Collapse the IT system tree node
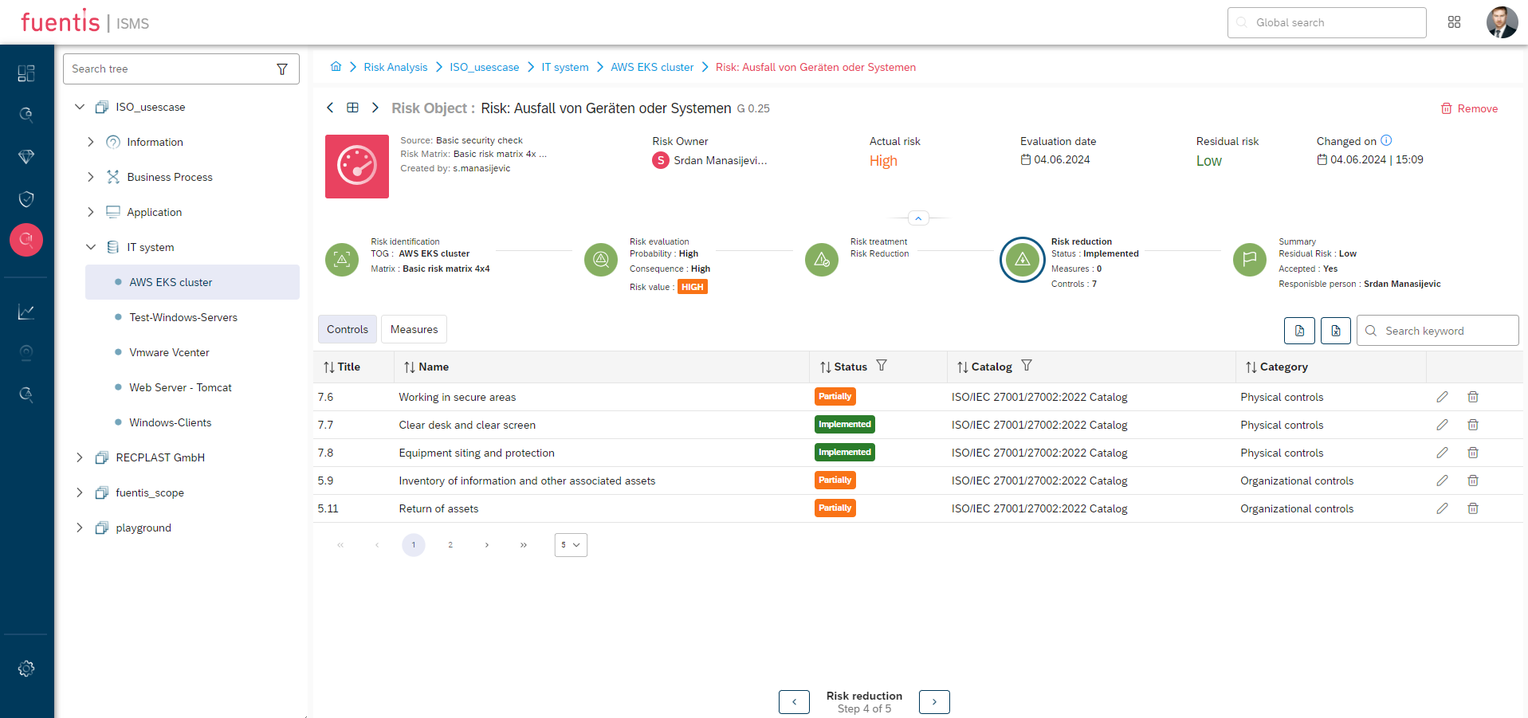Viewport: 1528px width, 718px height. pos(90,247)
